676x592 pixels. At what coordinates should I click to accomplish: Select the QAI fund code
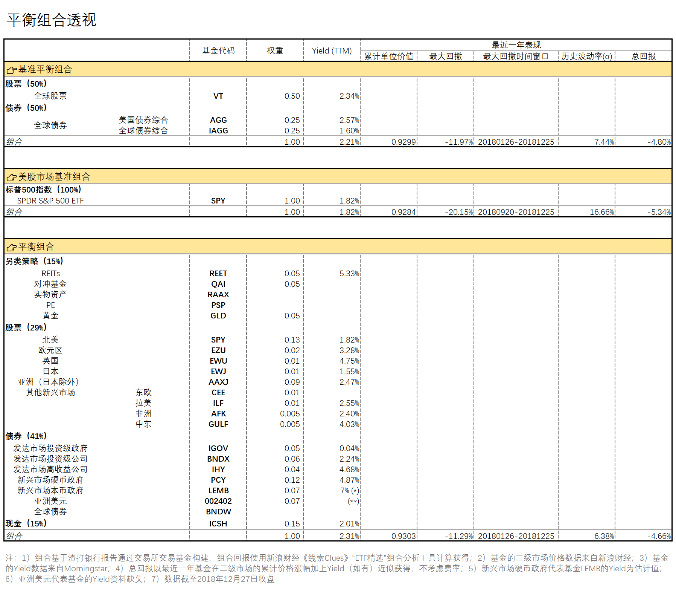pyautogui.click(x=218, y=284)
